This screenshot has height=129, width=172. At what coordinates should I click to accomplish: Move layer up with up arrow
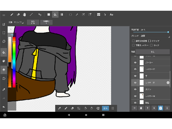(x=148, y=108)
